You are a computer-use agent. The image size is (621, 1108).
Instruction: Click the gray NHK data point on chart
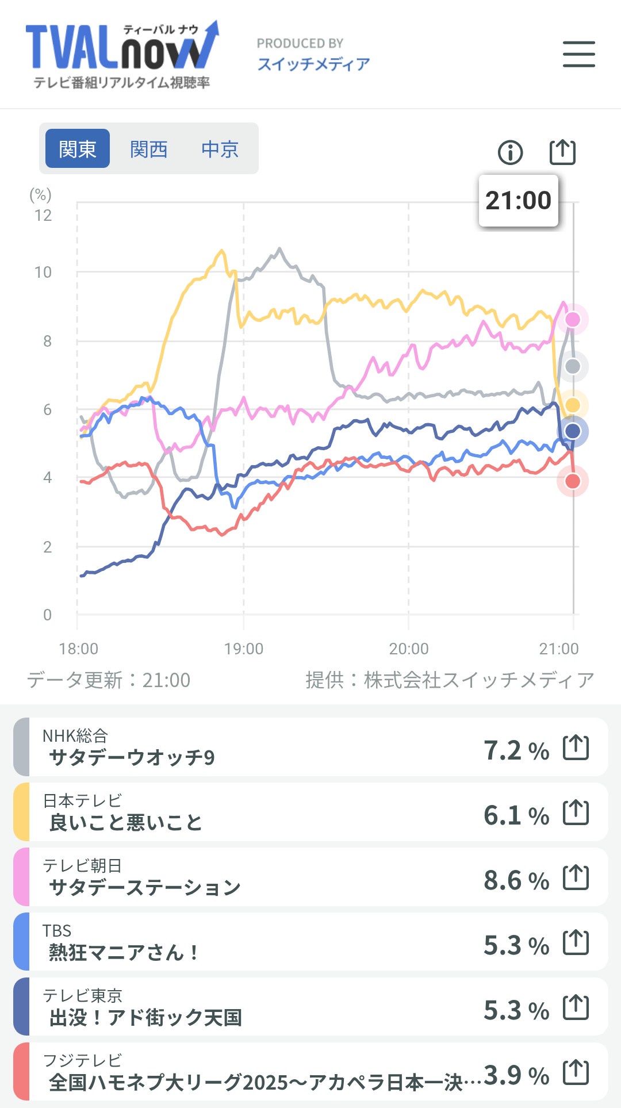(573, 366)
